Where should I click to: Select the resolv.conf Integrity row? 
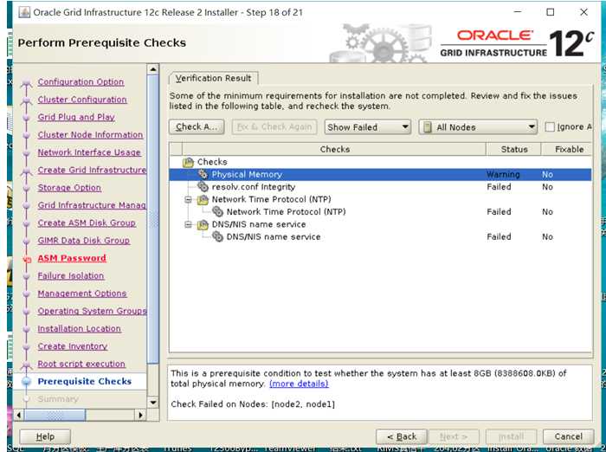[x=380, y=187]
